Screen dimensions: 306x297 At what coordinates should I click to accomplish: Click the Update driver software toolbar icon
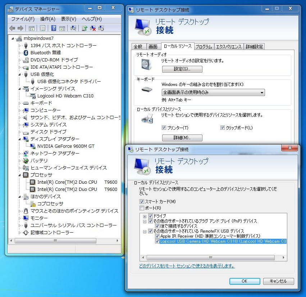coord(85,28)
